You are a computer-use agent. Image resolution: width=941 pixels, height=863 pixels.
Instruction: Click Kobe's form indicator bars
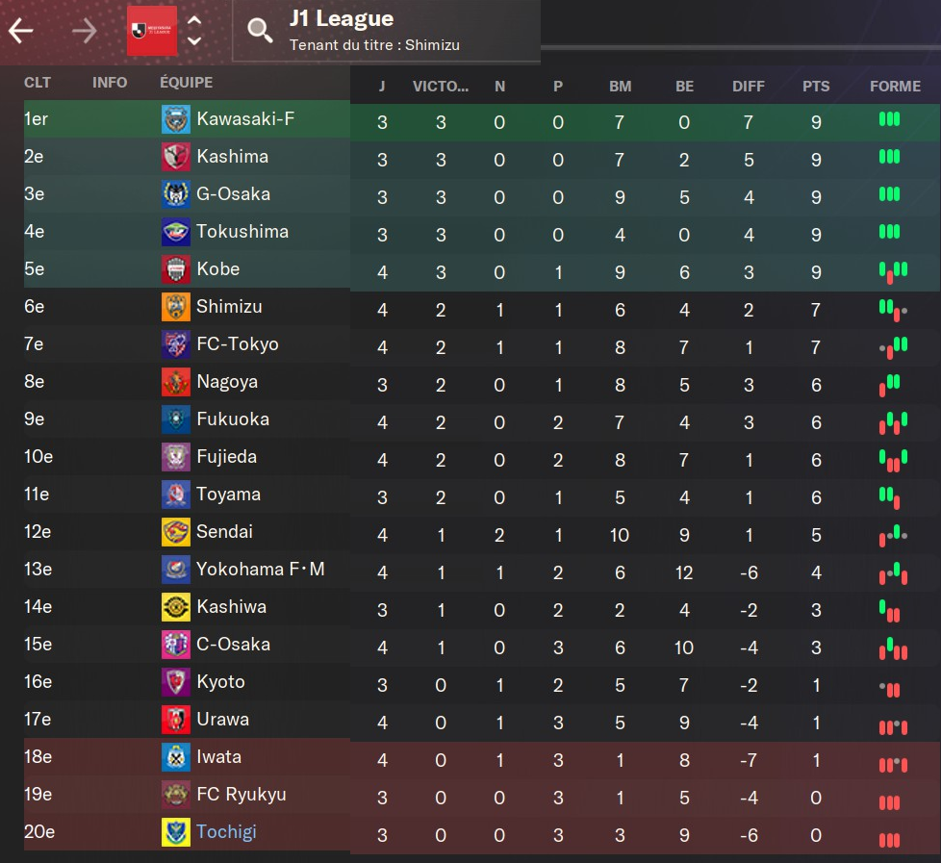coord(893,272)
